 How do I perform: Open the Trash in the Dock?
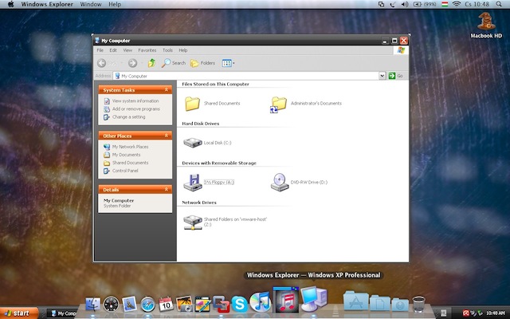pos(418,304)
